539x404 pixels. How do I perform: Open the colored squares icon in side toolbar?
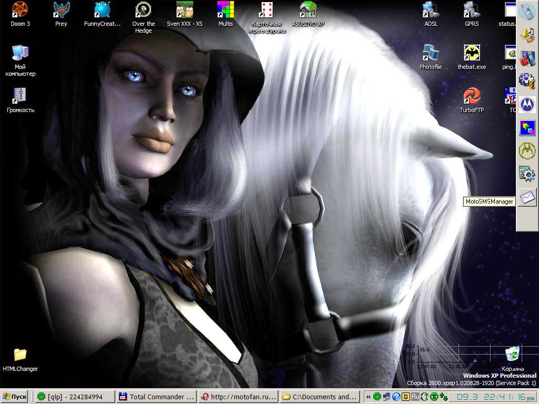[527, 128]
